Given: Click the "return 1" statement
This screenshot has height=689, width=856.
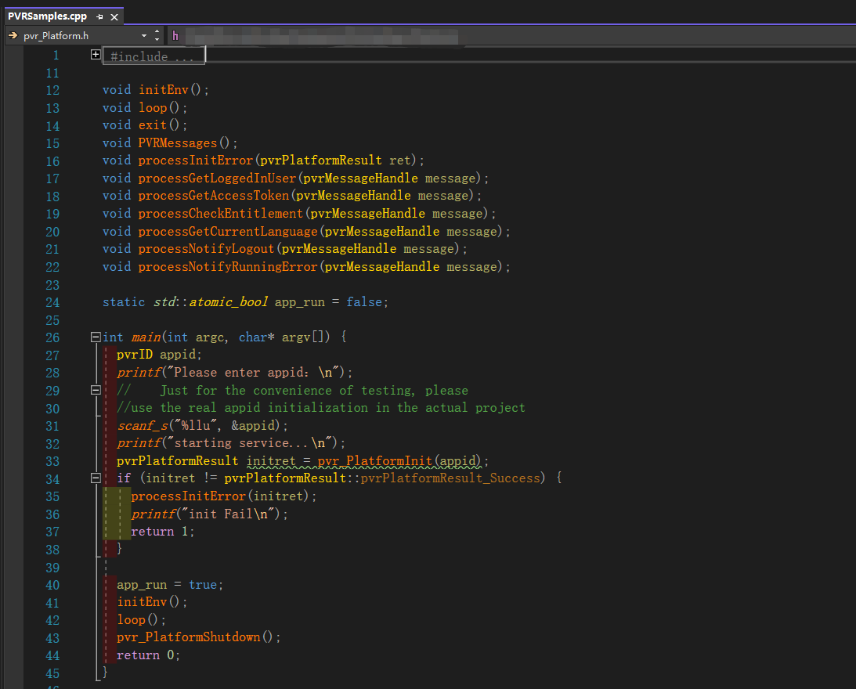Looking at the screenshot, I should tap(160, 532).
